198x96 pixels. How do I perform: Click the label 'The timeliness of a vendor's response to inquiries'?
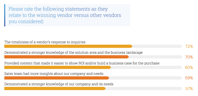click(45, 42)
